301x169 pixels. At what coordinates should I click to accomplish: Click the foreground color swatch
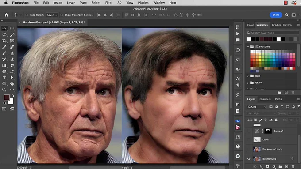click(x=7, y=97)
